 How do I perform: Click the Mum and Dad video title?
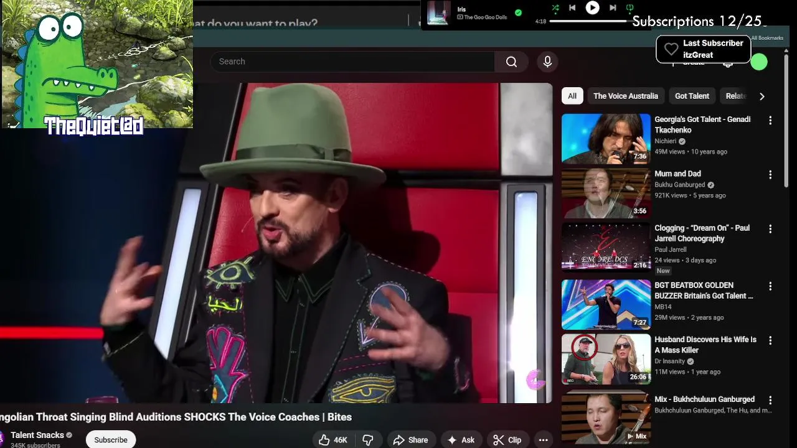click(x=677, y=174)
